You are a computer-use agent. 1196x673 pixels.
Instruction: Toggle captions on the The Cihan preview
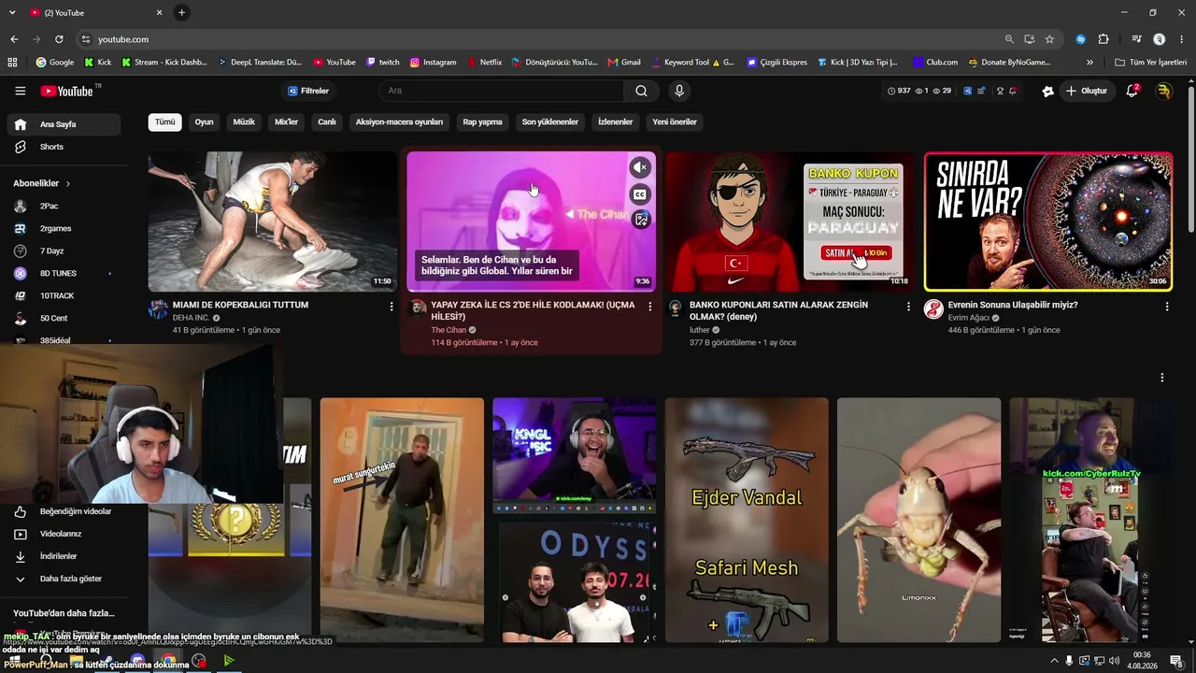tap(640, 194)
